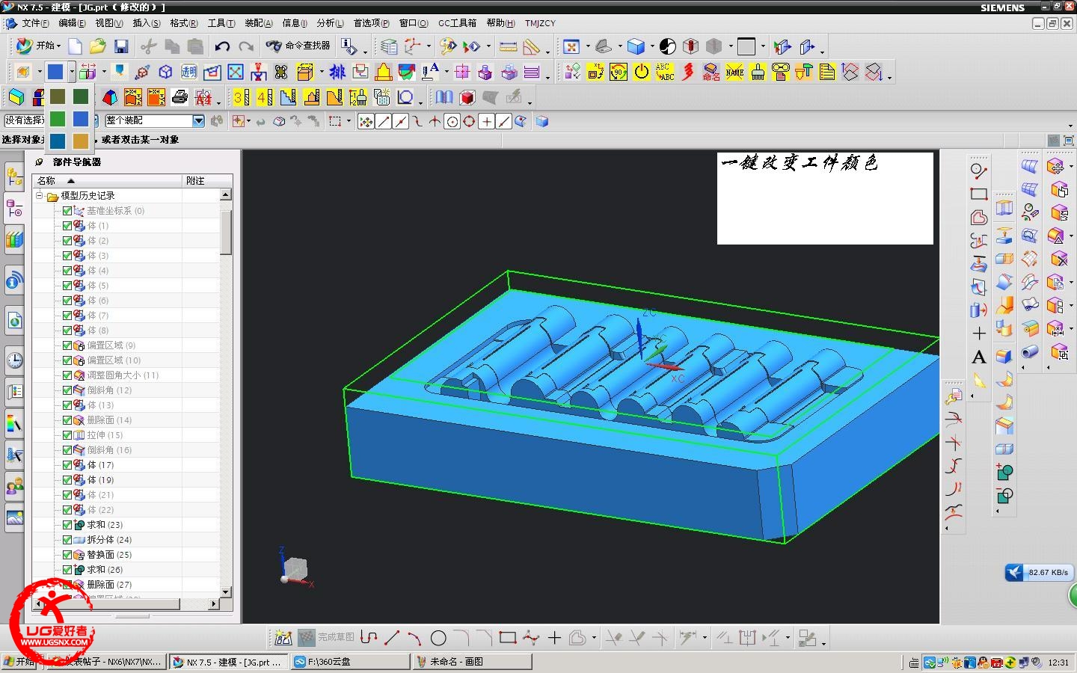
Task: Open a file with the folder icon
Action: click(97, 46)
